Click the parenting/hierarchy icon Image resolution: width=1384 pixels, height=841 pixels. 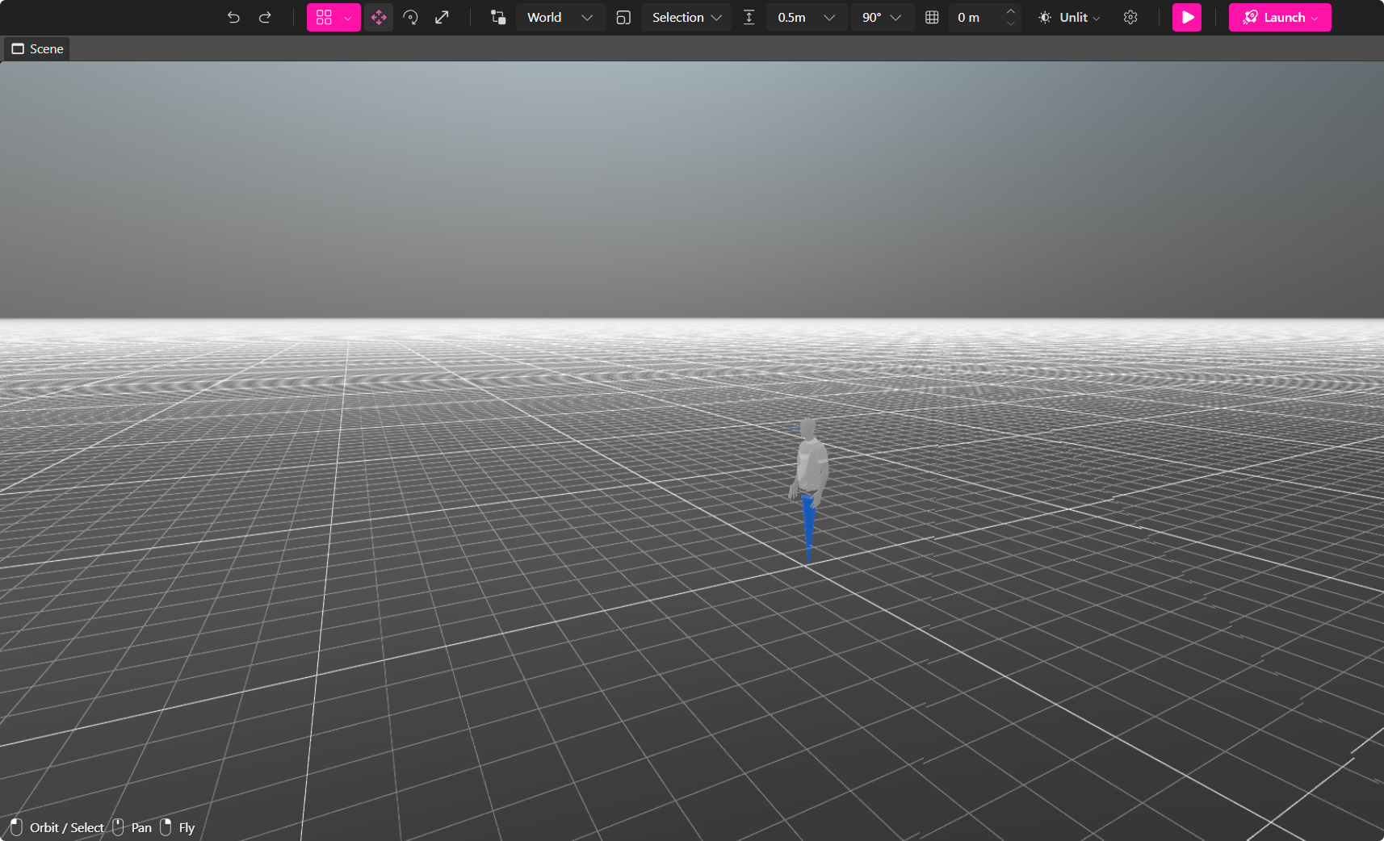[x=497, y=17]
